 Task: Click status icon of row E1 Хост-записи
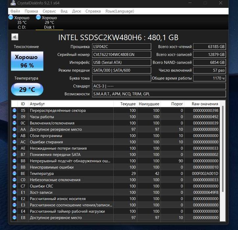click(14, 192)
